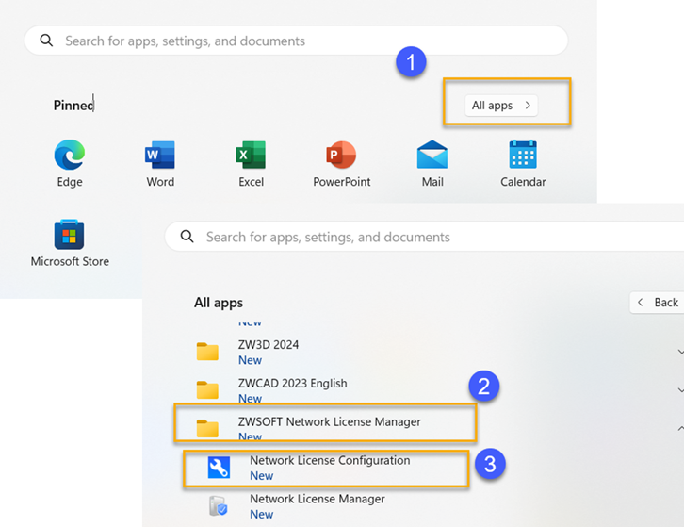The width and height of the screenshot is (684, 527).
Task: Click the Pinned heading text
Action: pos(73,106)
